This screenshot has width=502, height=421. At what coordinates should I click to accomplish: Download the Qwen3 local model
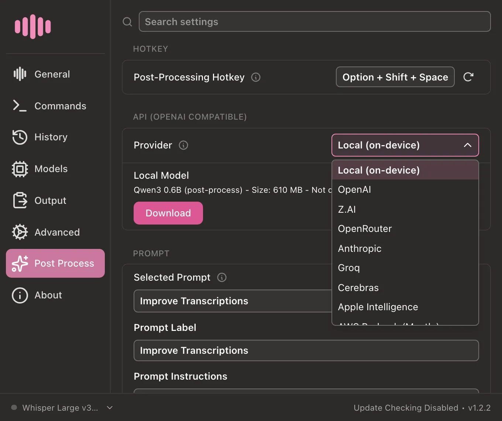(168, 213)
